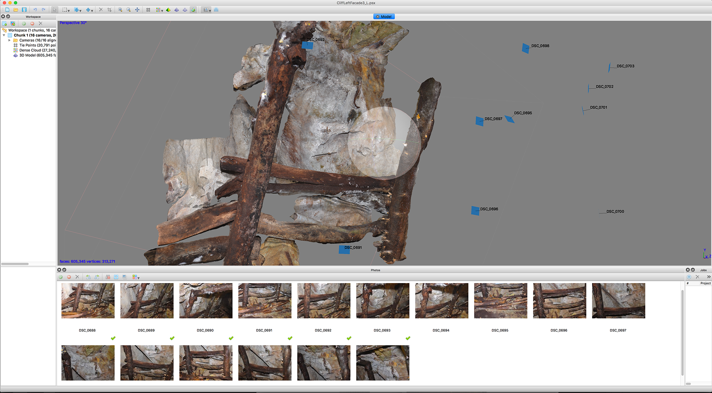Close the Model tab

378,17
